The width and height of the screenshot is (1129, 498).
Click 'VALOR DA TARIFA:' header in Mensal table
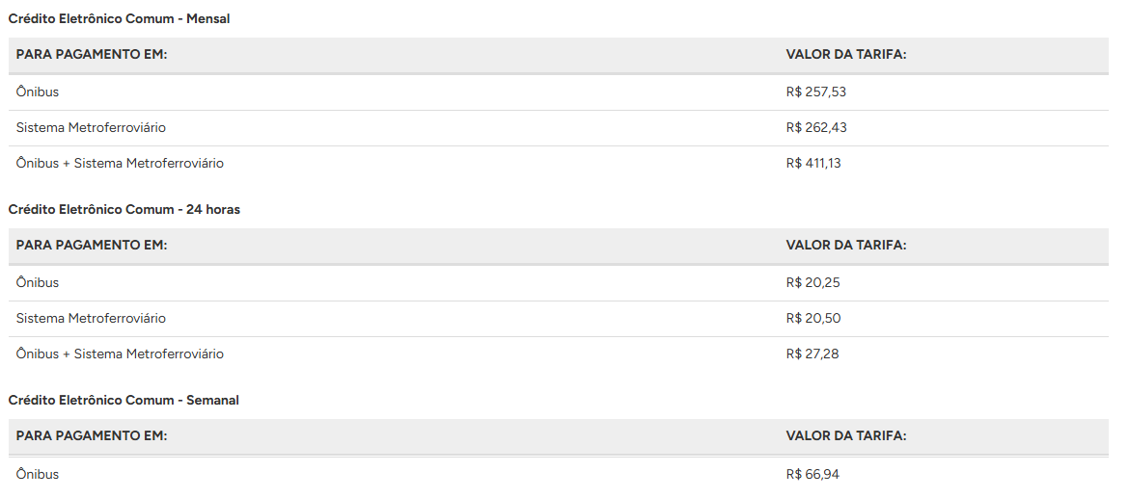pos(846,54)
